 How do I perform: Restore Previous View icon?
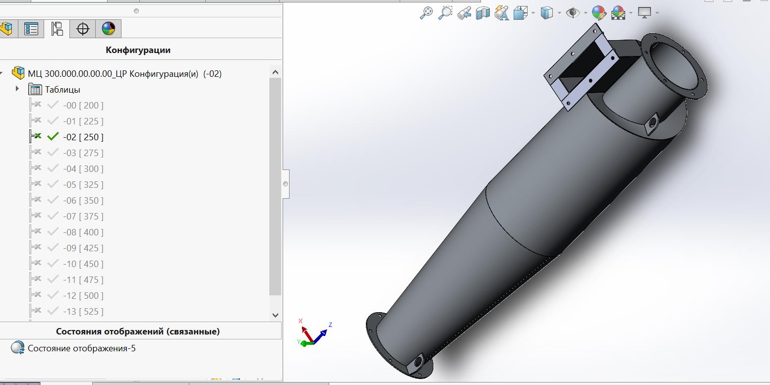464,13
